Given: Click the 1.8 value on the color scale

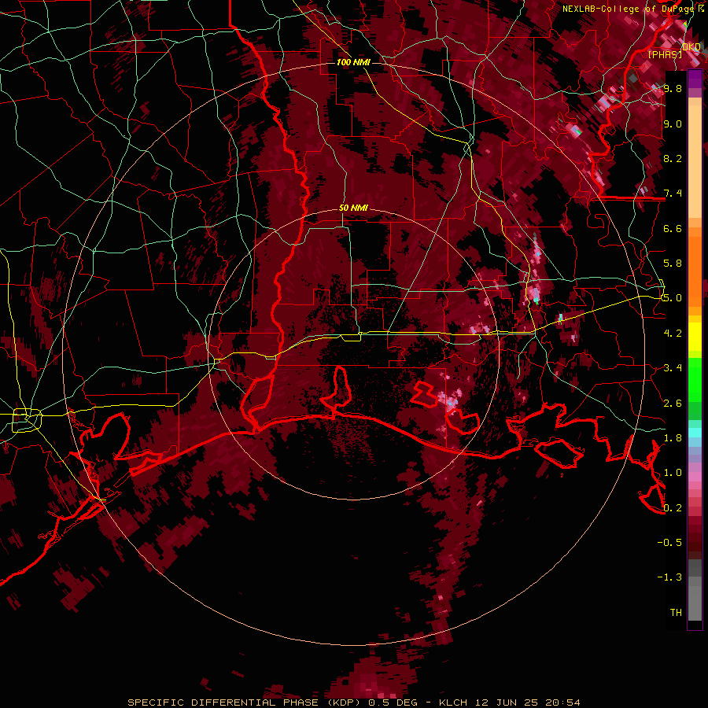Looking at the screenshot, I should coord(673,438).
